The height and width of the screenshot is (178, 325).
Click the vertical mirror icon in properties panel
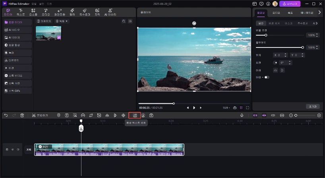tap(282, 70)
